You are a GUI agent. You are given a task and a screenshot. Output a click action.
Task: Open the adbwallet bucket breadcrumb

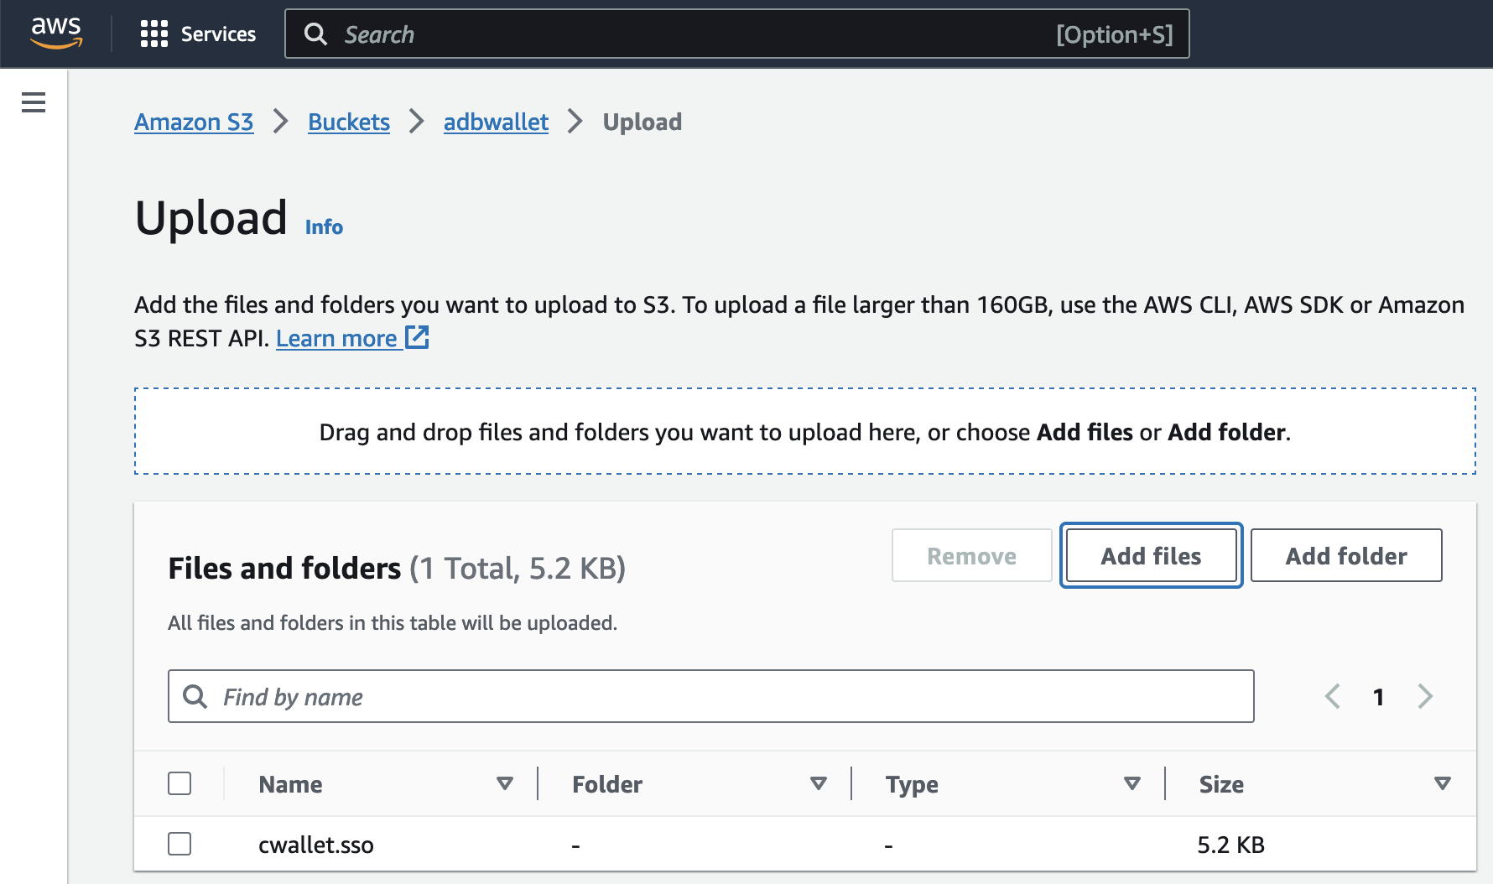click(x=496, y=122)
